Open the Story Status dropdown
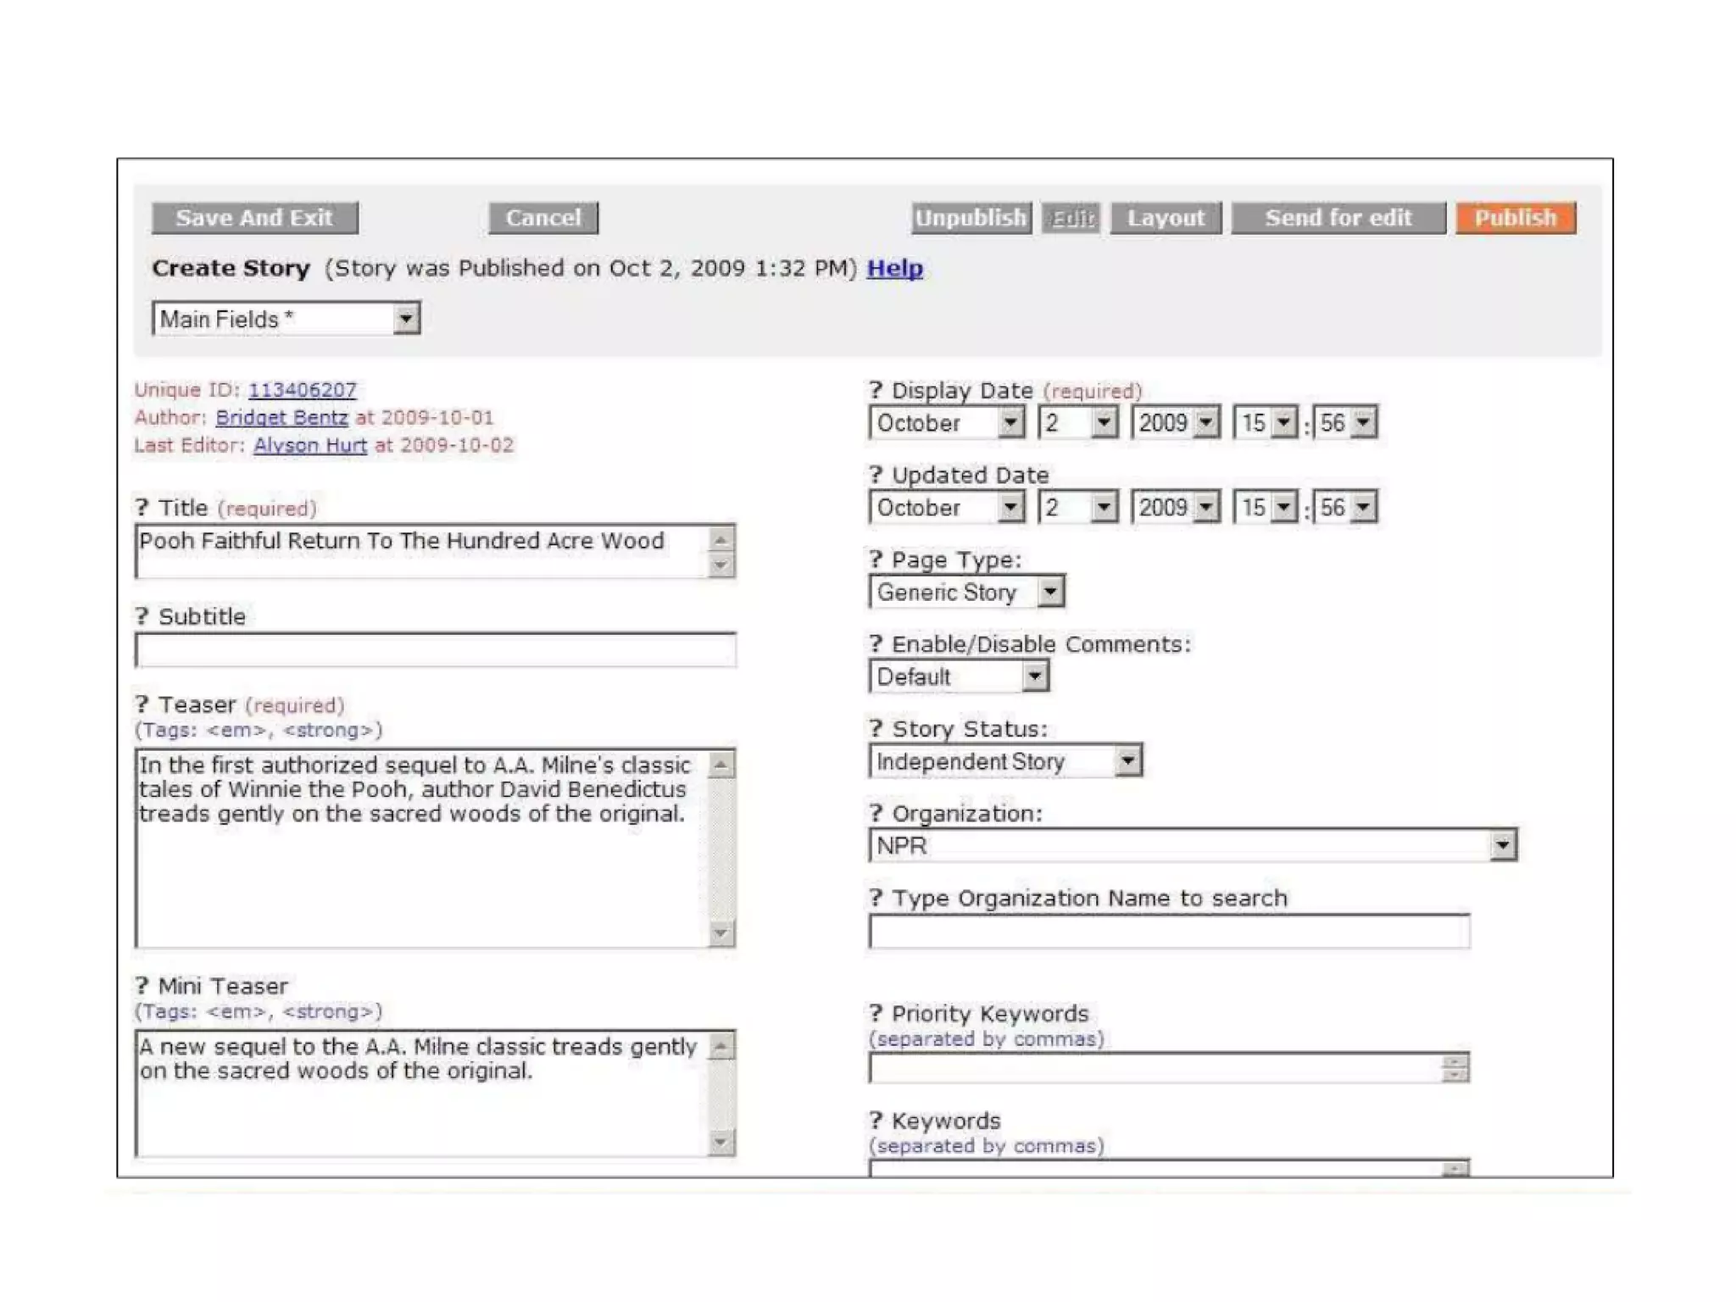Viewport: 1736px width, 1302px height. point(1006,761)
